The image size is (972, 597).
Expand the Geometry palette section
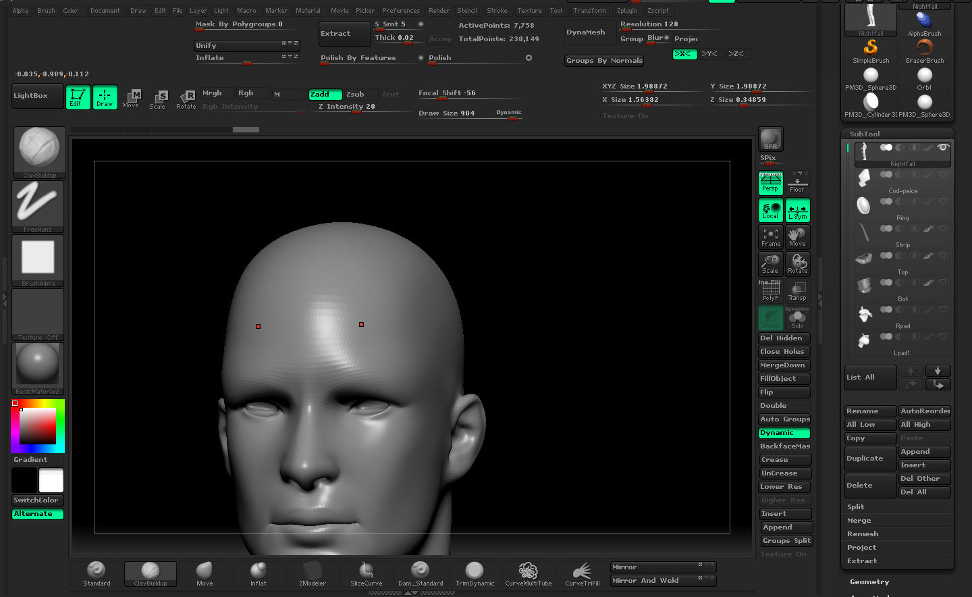click(869, 582)
